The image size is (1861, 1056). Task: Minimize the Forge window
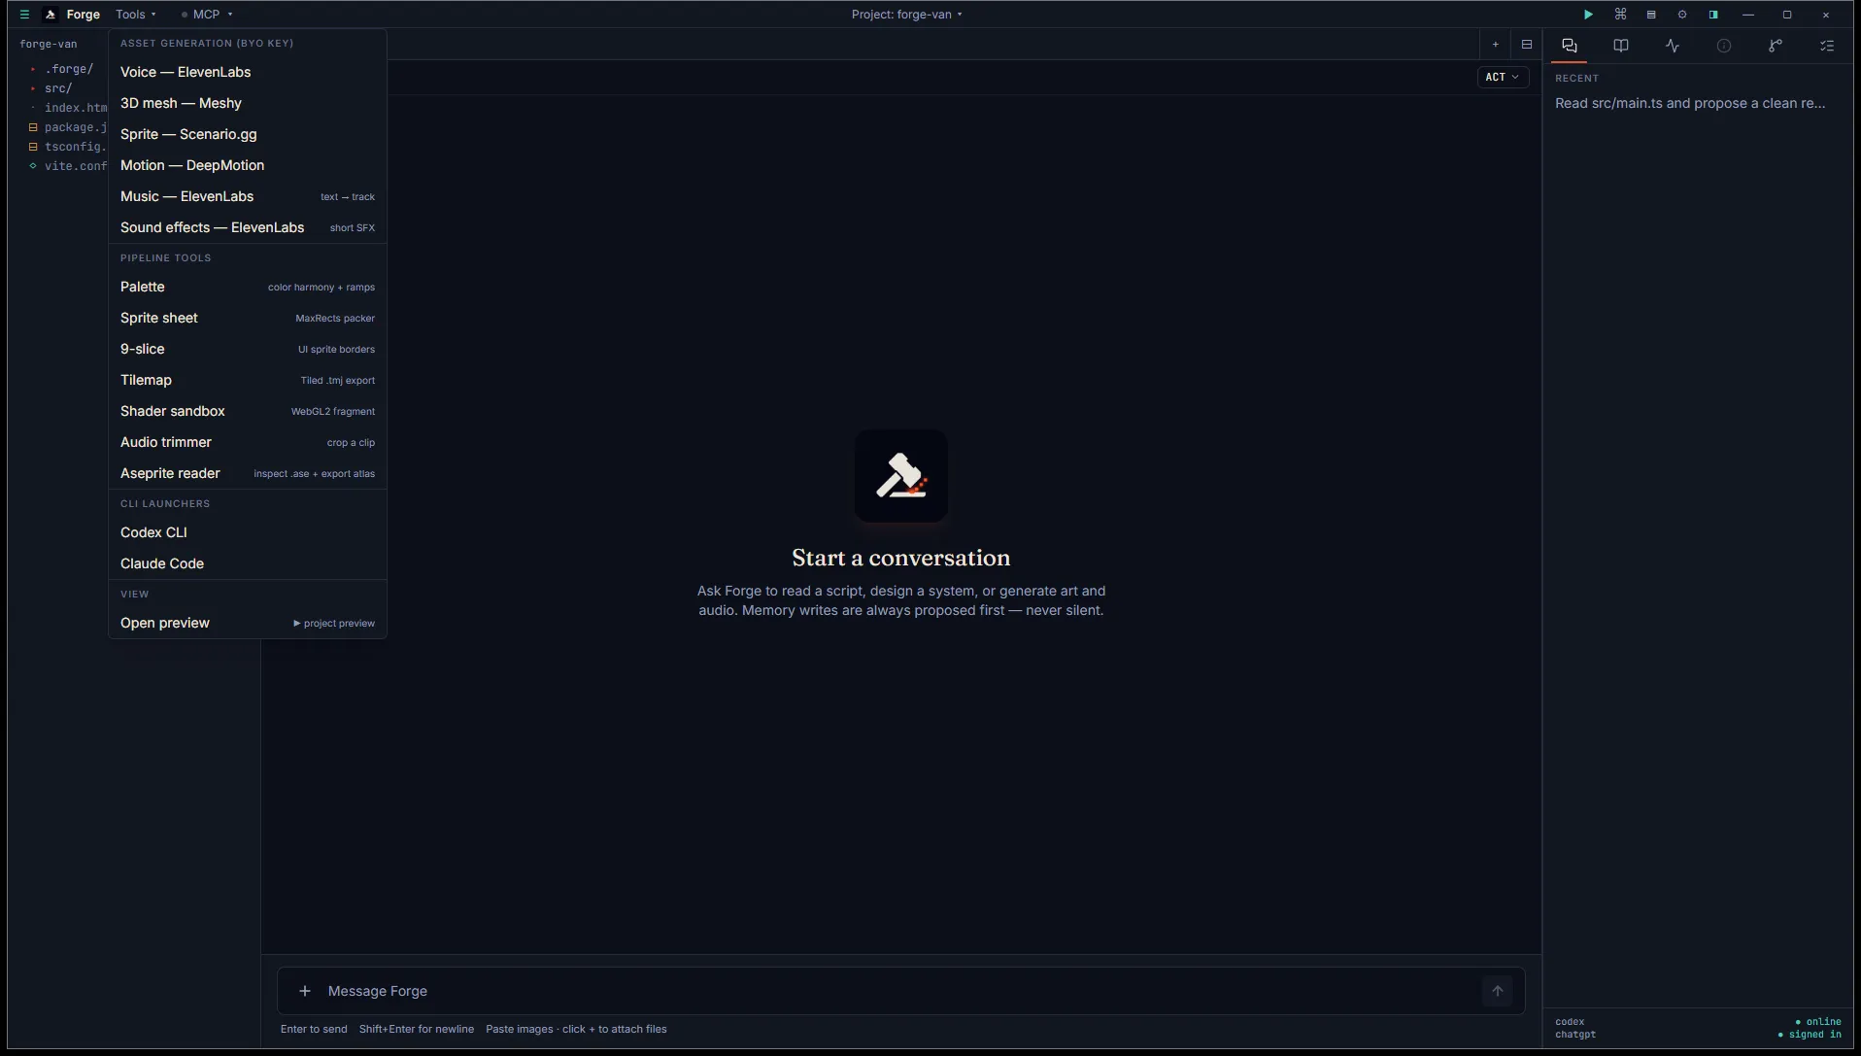[1748, 15]
